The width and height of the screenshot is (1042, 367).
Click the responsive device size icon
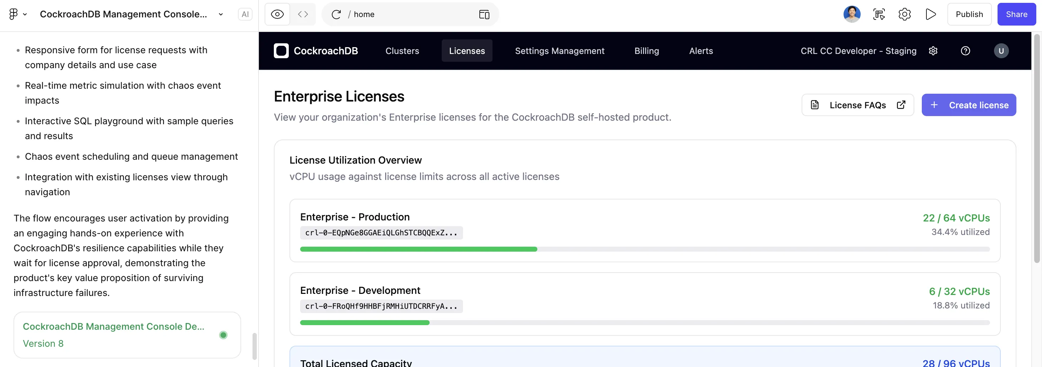[x=484, y=15]
